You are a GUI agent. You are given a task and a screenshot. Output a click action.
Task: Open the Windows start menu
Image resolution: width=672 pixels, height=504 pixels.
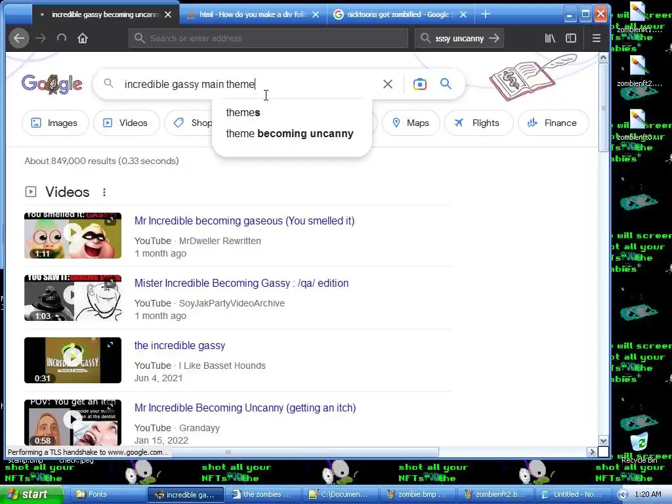[31, 494]
